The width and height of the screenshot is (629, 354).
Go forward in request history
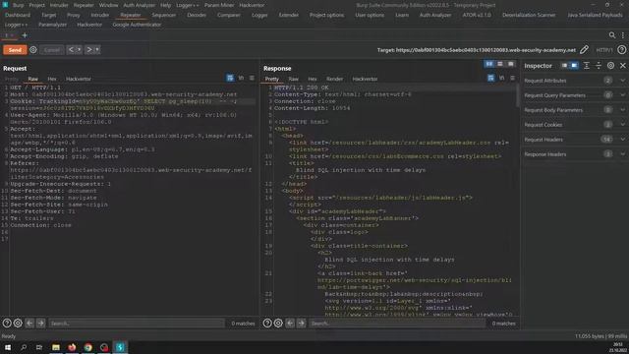point(89,50)
